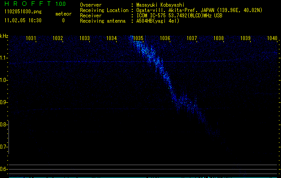Image resolution: width=281 pixels, height=178 pixels.
Task: Select the name Masayuki Kobayashi
Action: click(160, 5)
